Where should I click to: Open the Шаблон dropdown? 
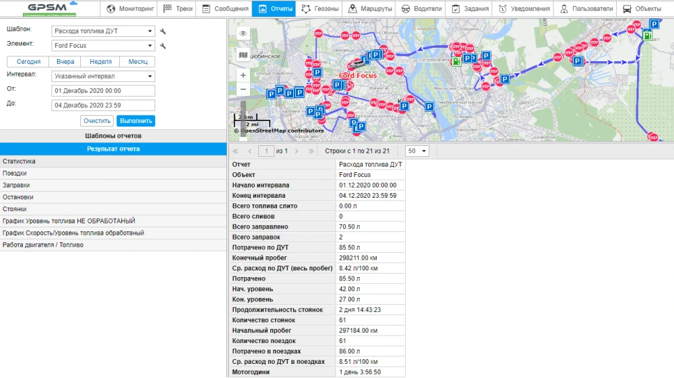[103, 31]
